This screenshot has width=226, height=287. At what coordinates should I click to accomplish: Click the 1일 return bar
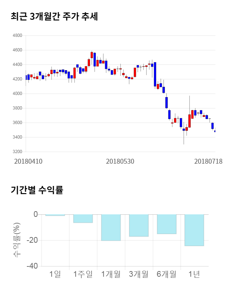(x=55, y=215)
